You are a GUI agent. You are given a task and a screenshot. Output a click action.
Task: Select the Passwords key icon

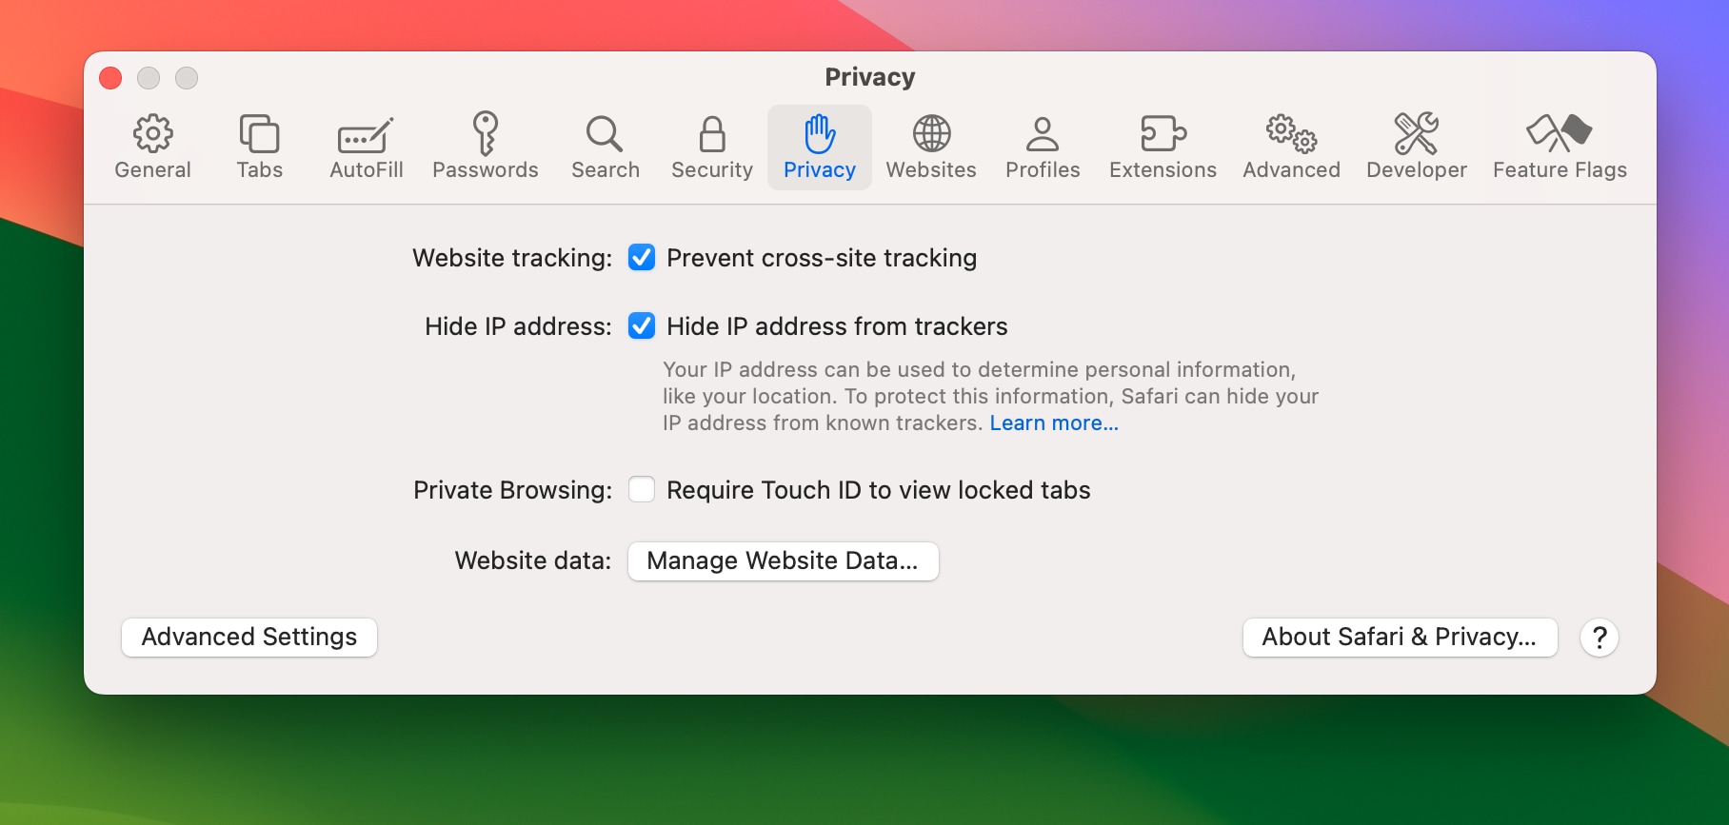[x=486, y=133]
